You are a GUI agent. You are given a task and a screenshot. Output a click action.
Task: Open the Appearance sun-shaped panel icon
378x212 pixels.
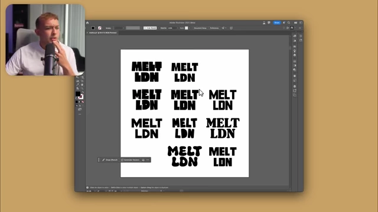coord(295,76)
